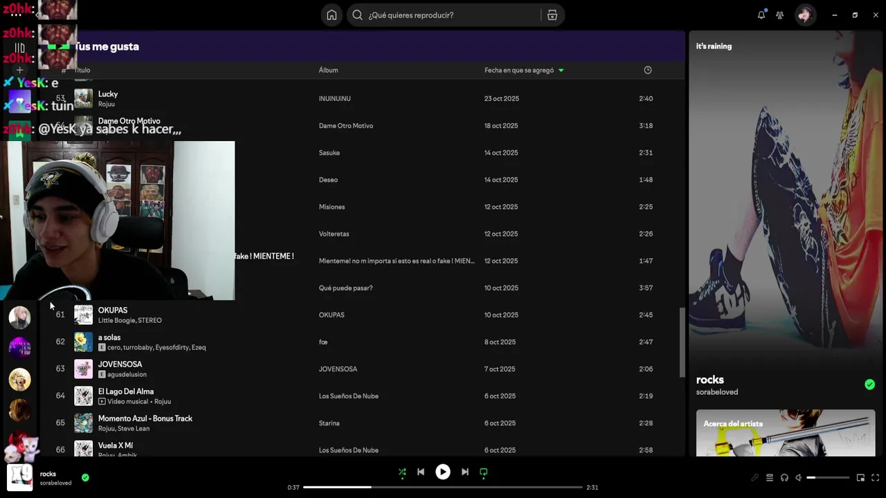Image resolution: width=886 pixels, height=498 pixels.
Task: Open the Volteretas album link
Action: click(334, 234)
